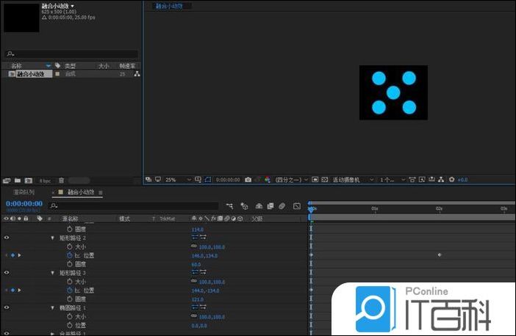This screenshot has width=516, height=336.
Task: Click stopwatch for 矩形路径 2 位置
Action: coord(69,255)
